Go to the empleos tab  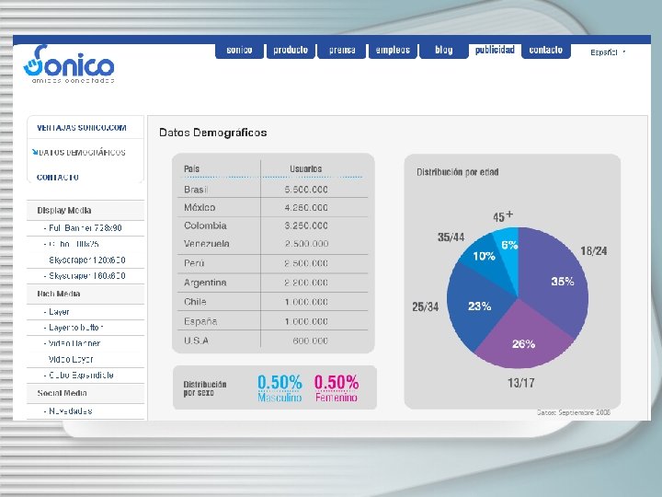[x=393, y=51]
